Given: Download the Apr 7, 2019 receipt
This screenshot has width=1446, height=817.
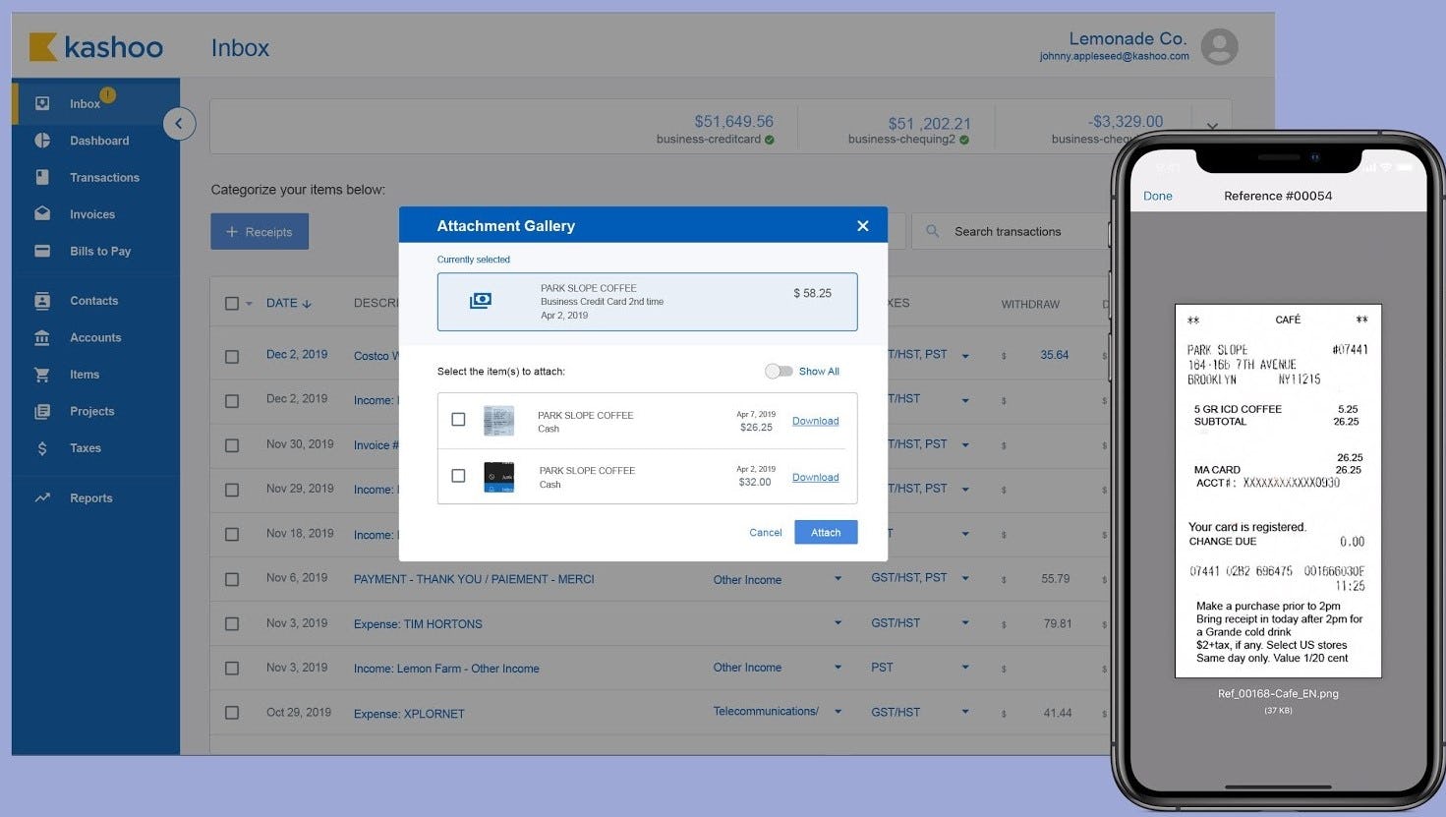Looking at the screenshot, I should [x=816, y=421].
